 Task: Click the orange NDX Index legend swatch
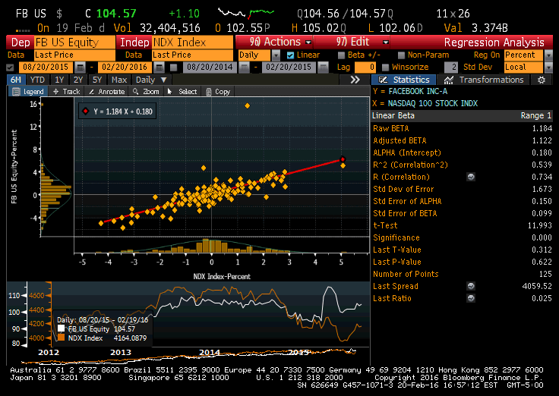[61, 338]
